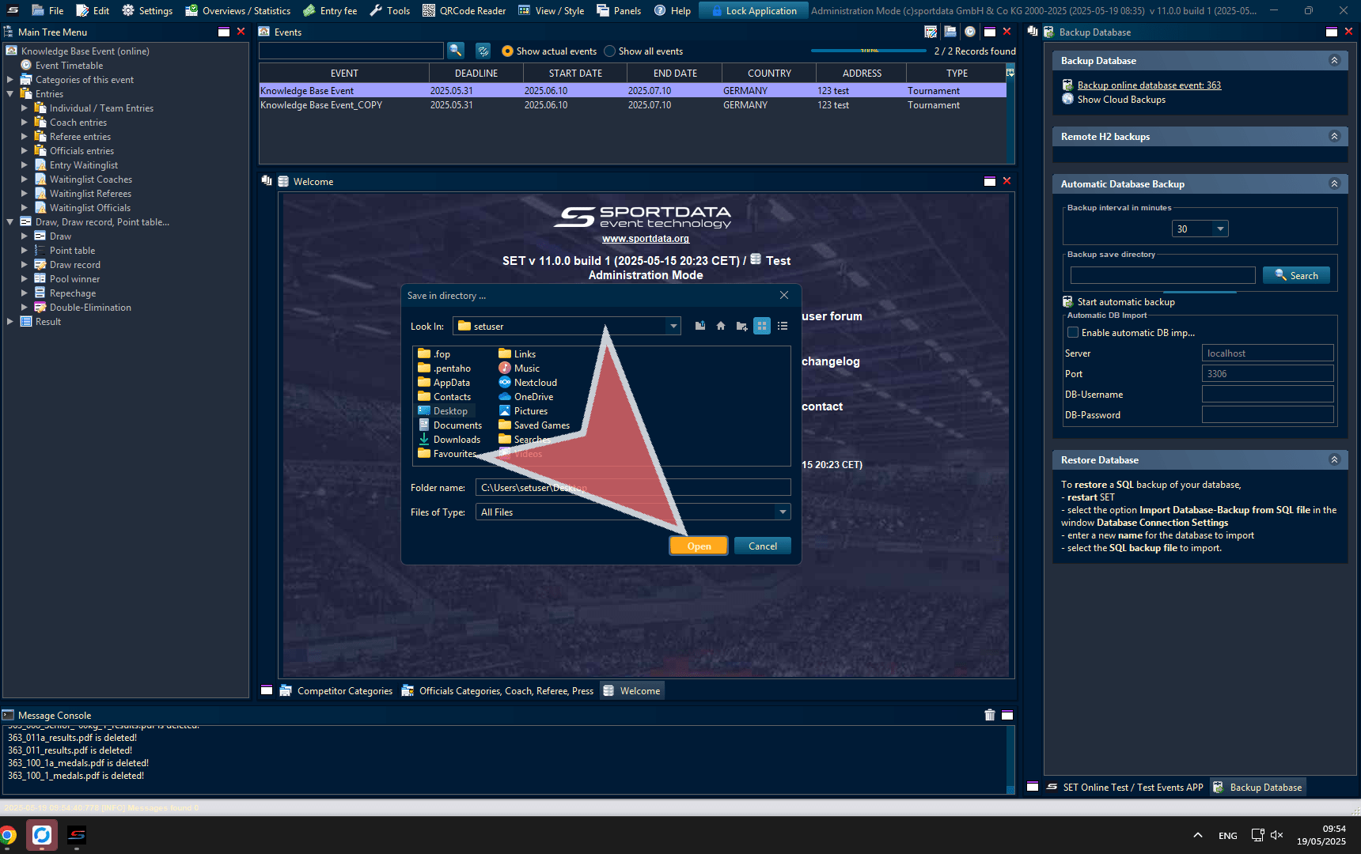1361x854 pixels.
Task: Open Chrome from the Windows taskbar
Action: click(x=8, y=835)
